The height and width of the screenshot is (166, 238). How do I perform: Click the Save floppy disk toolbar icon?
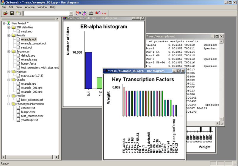coord(12,13)
